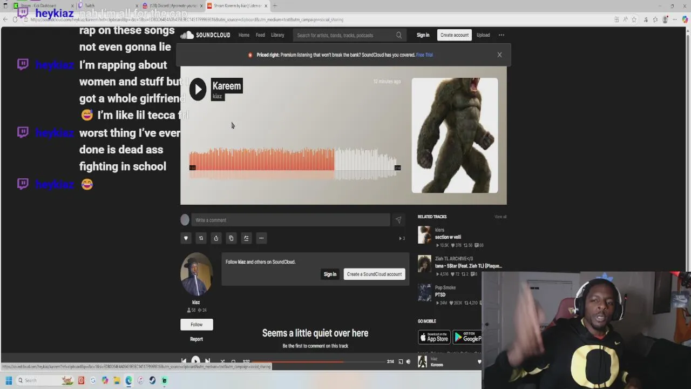
Task: Like the track with the heart icon
Action: pos(186,238)
